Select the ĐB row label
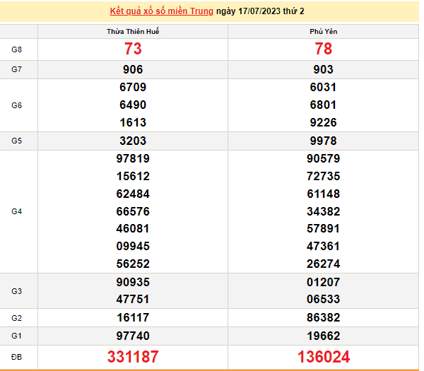The width and height of the screenshot is (424, 371). point(17,357)
